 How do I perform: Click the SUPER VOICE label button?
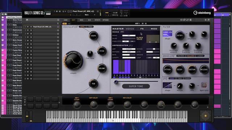coord(140,39)
